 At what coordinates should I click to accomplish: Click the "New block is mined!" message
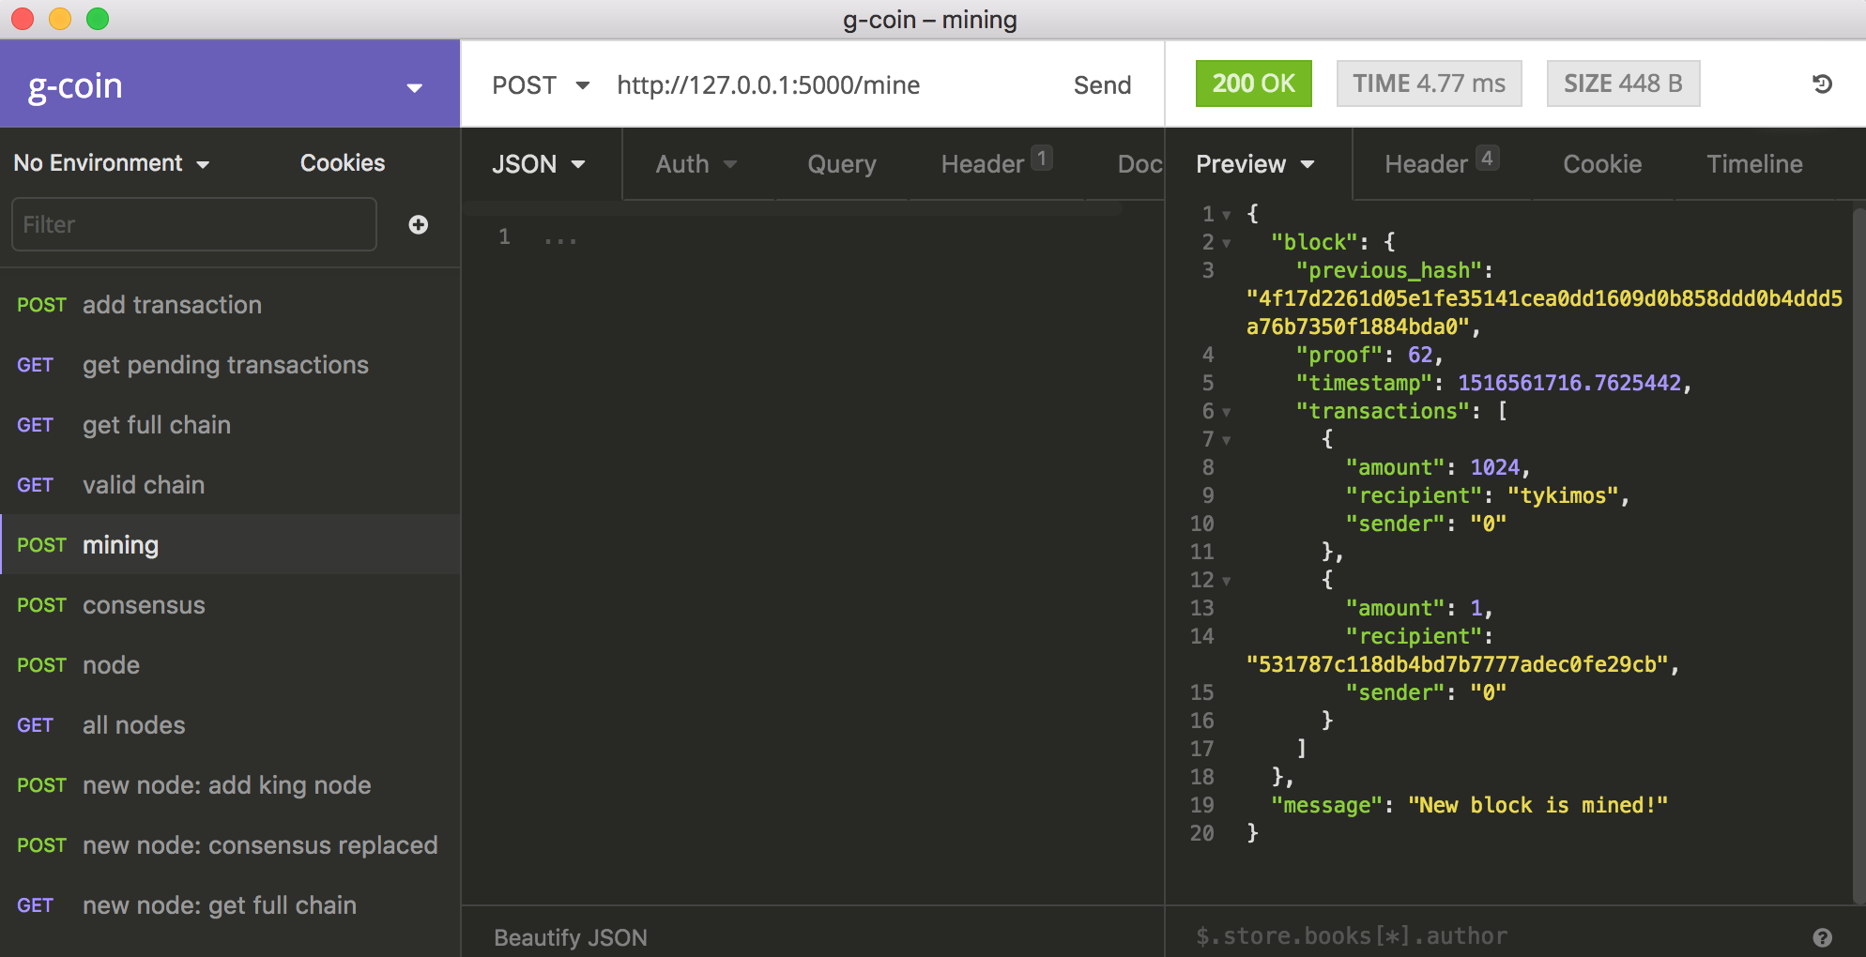pyautogui.click(x=1537, y=806)
